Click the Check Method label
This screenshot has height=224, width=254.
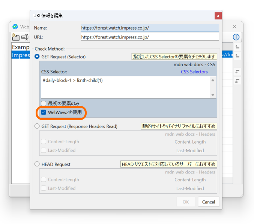tap(50, 49)
